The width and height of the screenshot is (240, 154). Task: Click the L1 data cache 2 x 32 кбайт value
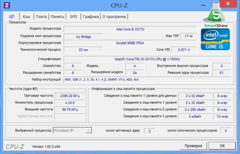tap(195, 96)
